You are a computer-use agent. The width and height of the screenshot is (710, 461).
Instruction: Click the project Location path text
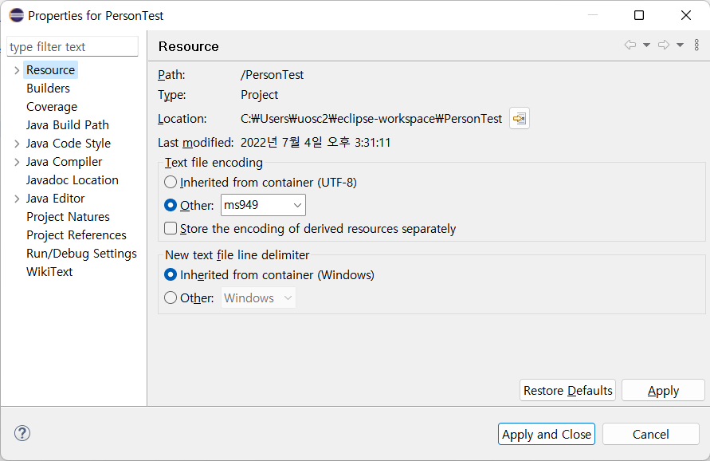371,119
